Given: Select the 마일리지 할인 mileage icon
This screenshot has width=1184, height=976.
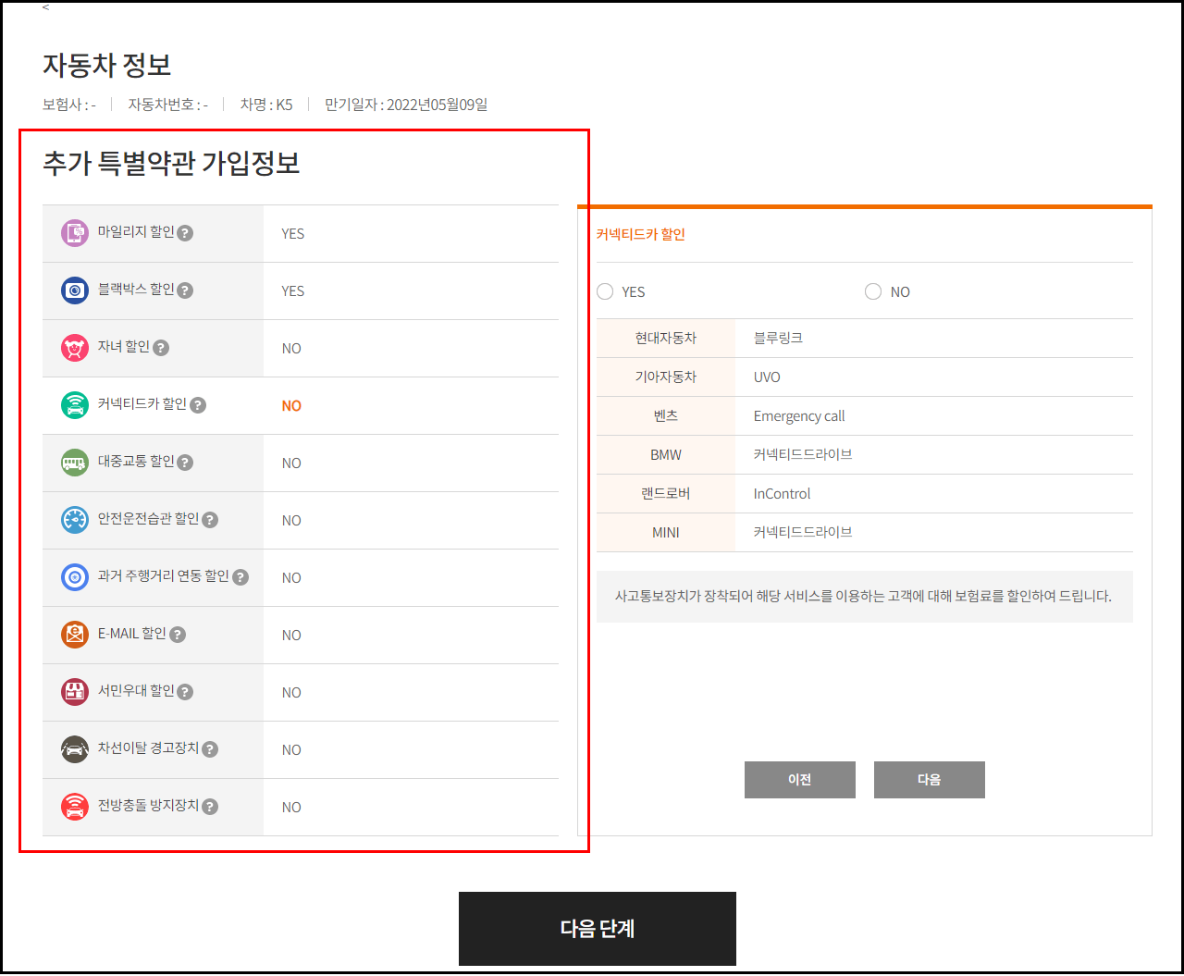Looking at the screenshot, I should (74, 233).
